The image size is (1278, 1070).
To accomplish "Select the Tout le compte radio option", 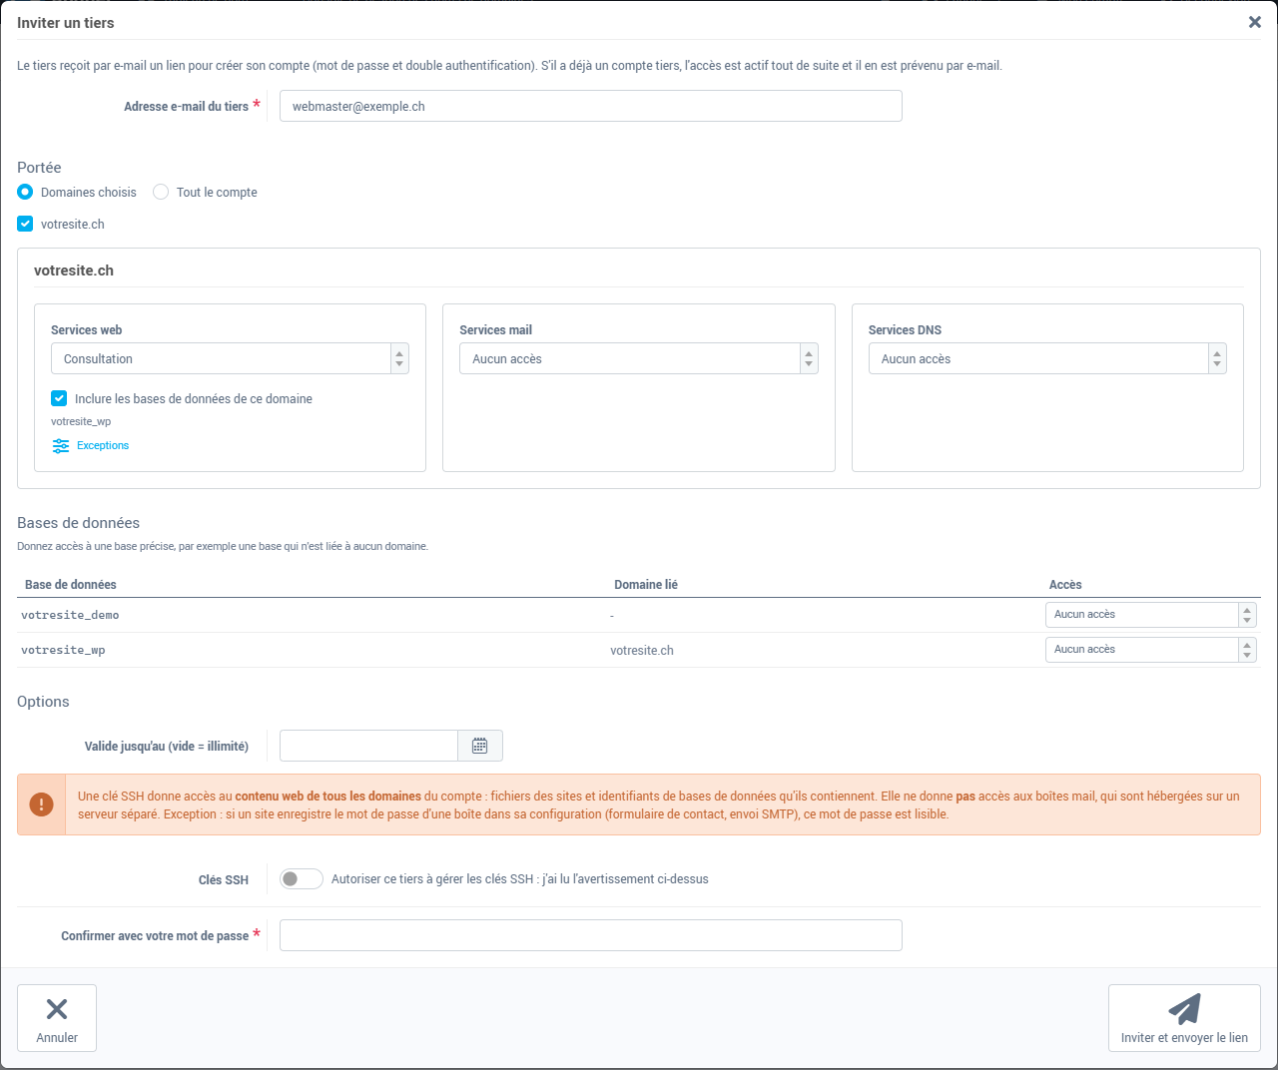I will click(161, 192).
